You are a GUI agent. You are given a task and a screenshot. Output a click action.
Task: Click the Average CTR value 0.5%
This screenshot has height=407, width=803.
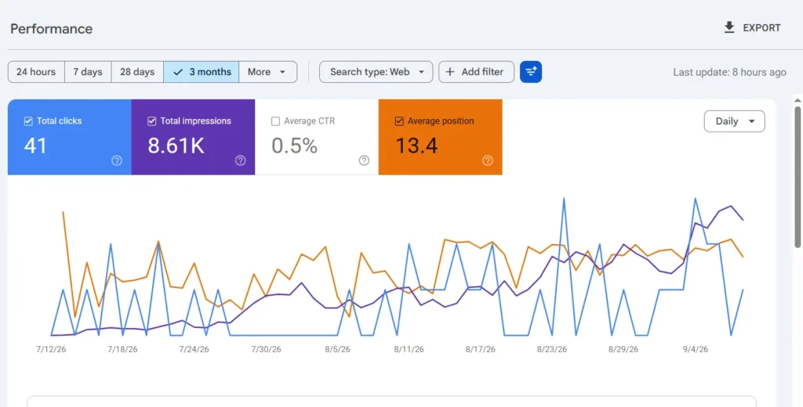295,146
